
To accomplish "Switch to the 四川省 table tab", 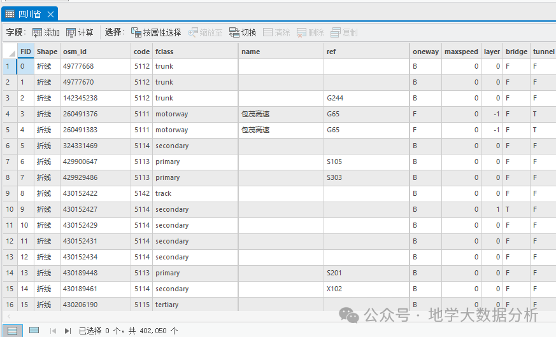I will coord(29,14).
